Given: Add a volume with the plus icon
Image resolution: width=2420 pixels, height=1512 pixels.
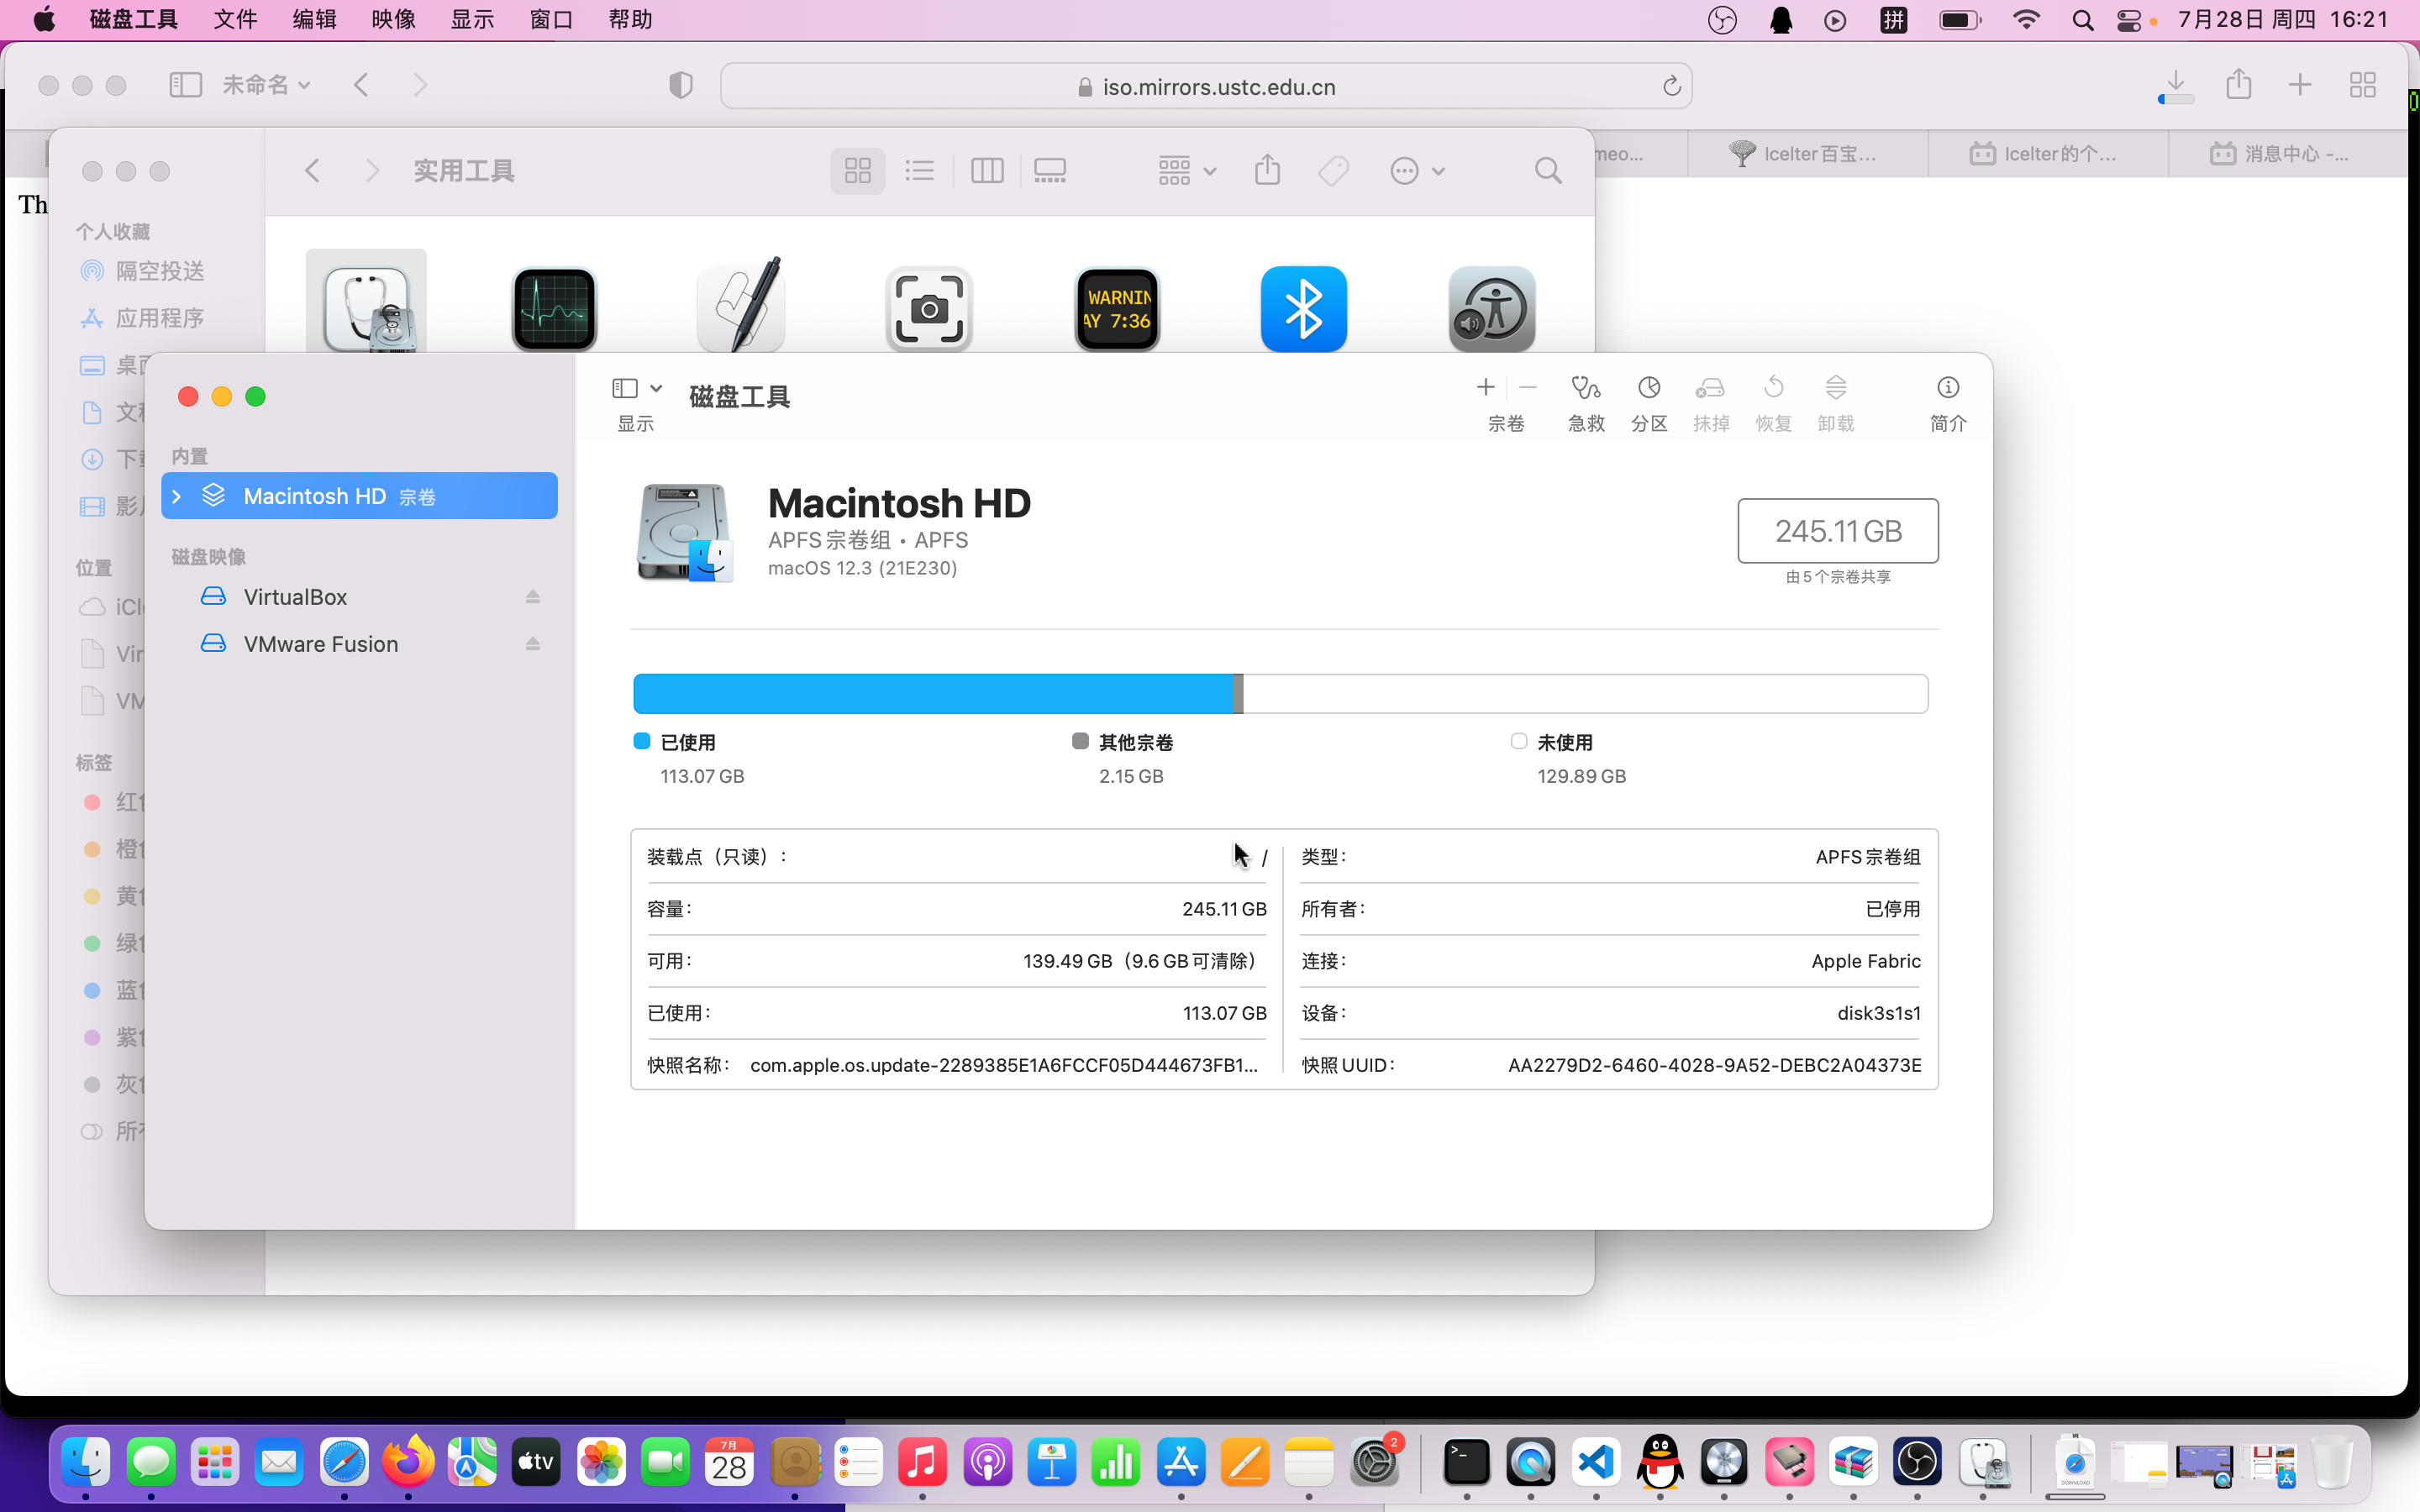Looking at the screenshot, I should [1485, 388].
